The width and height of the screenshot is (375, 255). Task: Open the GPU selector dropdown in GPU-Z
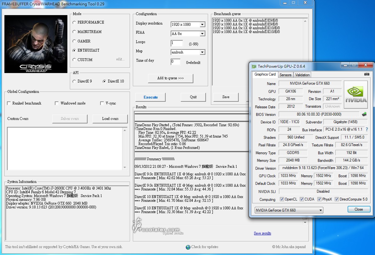tap(289, 210)
